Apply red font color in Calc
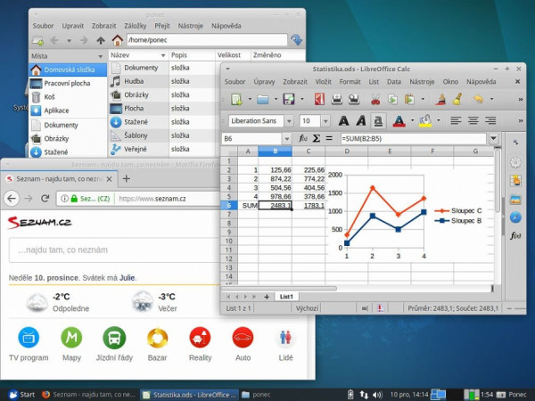 [x=399, y=120]
